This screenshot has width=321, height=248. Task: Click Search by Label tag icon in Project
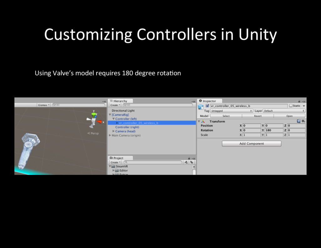click(192, 162)
